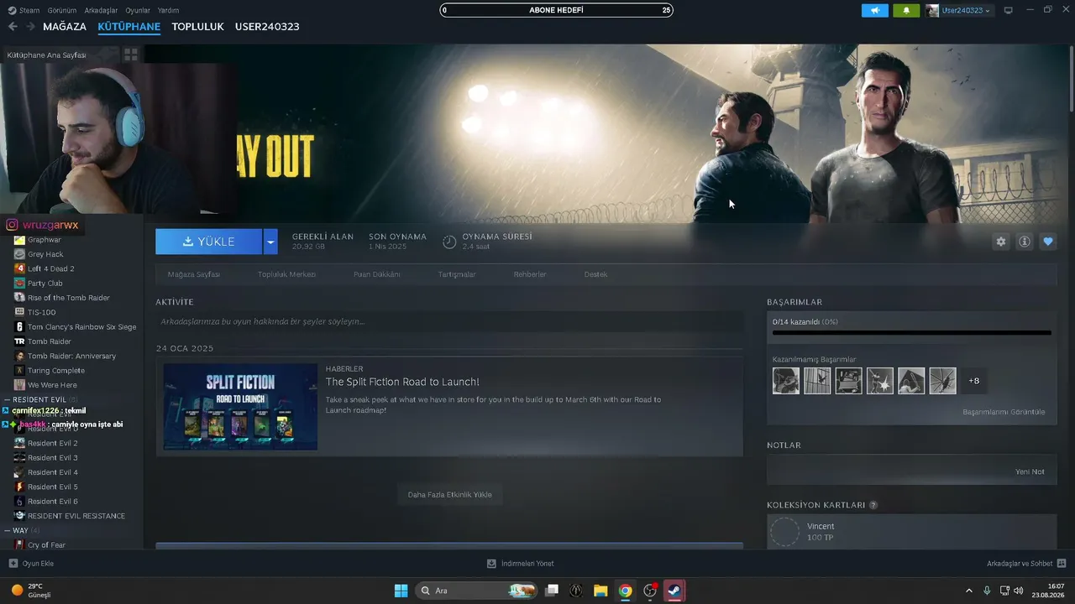Click the achievements progress bar
The height and width of the screenshot is (604, 1075).
tap(912, 333)
